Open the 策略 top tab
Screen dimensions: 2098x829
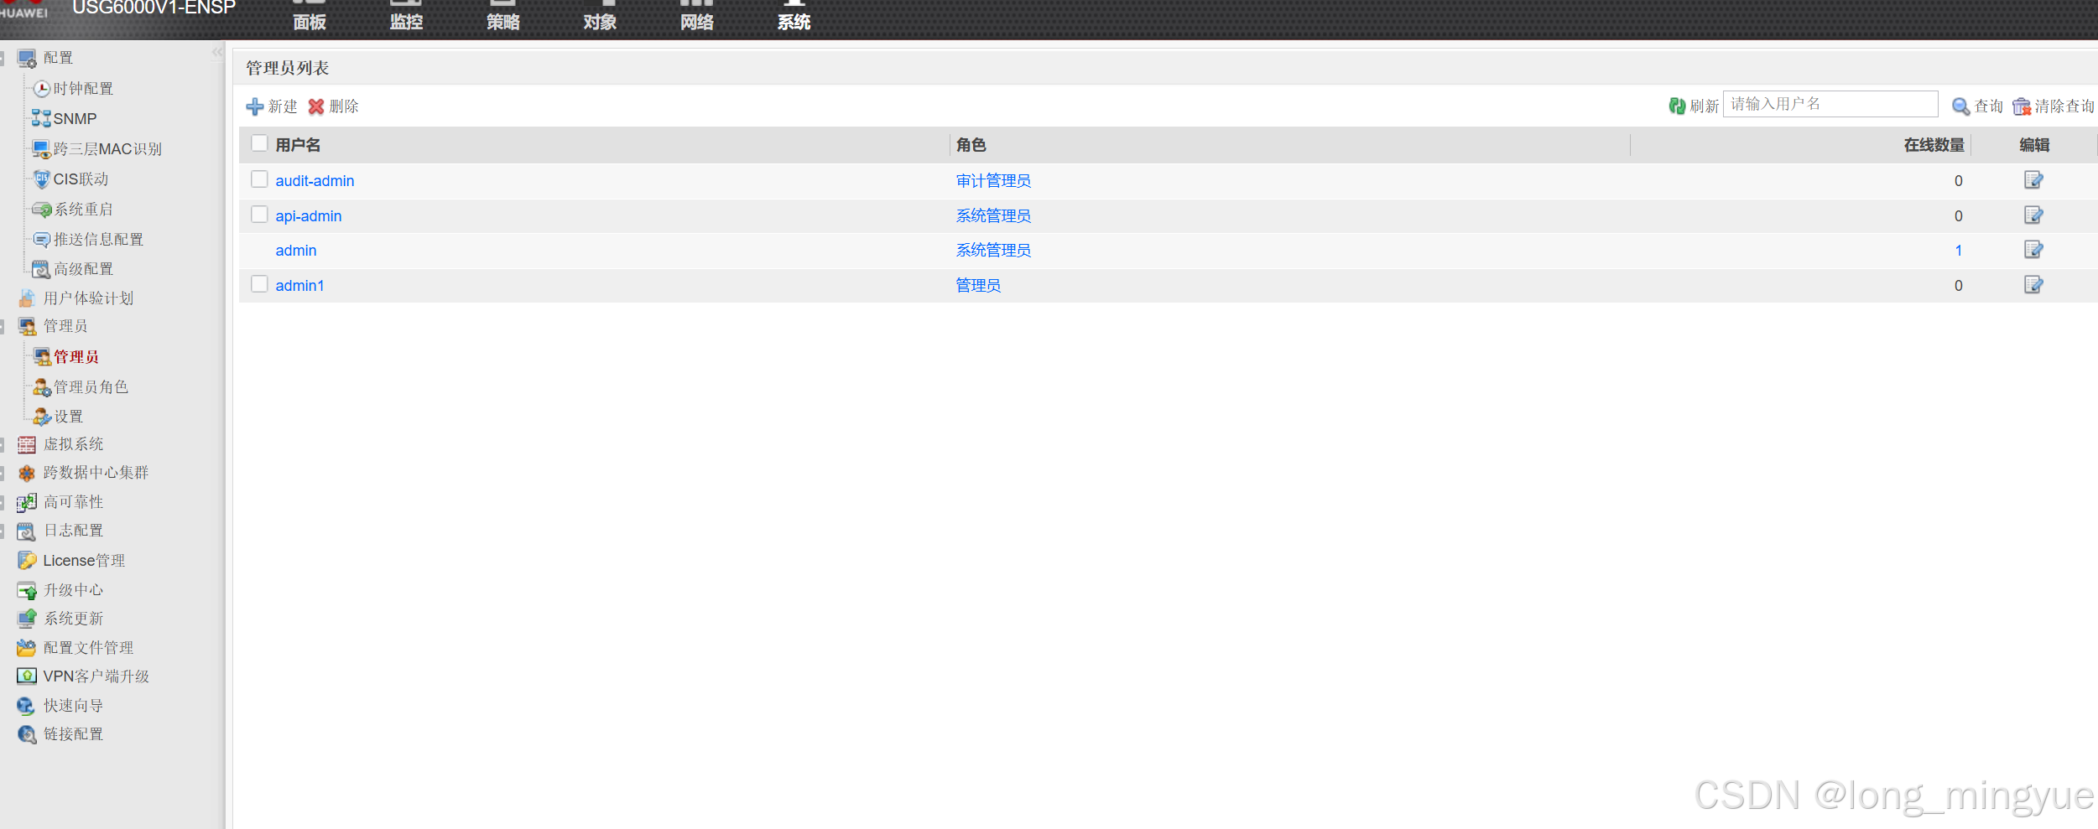pos(503,17)
